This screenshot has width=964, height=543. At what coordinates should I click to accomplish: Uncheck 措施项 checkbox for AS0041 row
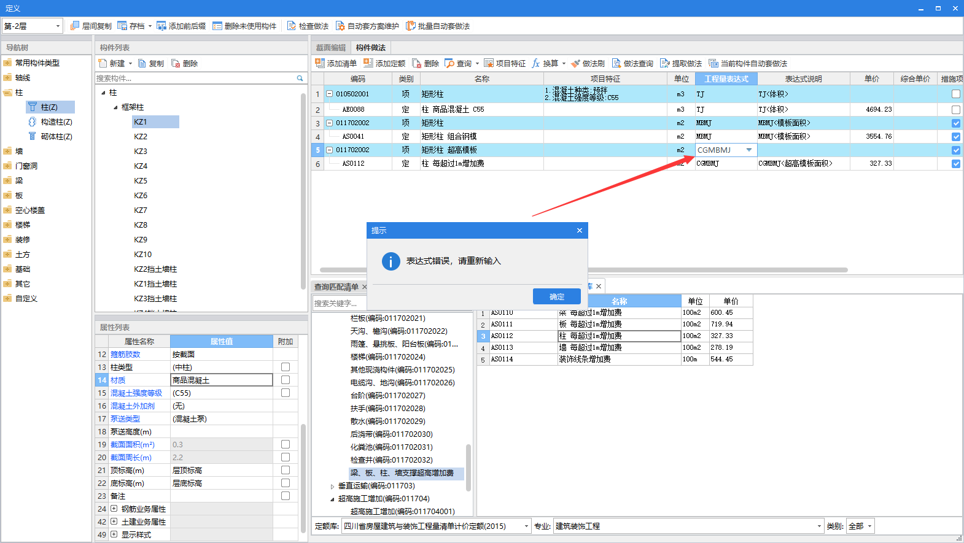[x=955, y=137]
